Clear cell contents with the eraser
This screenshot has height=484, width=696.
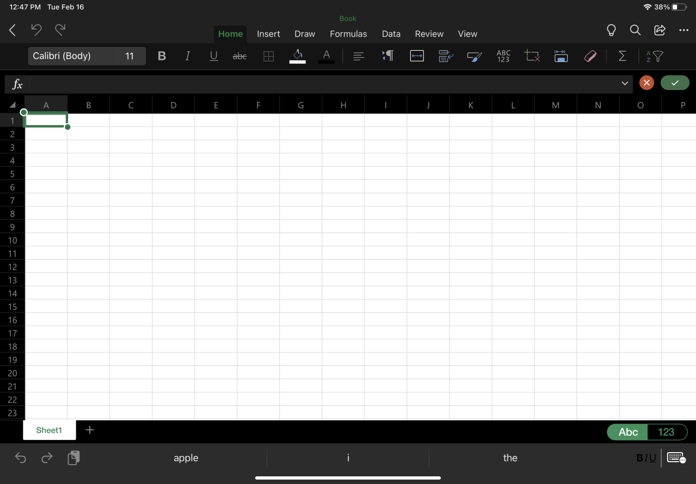click(591, 56)
